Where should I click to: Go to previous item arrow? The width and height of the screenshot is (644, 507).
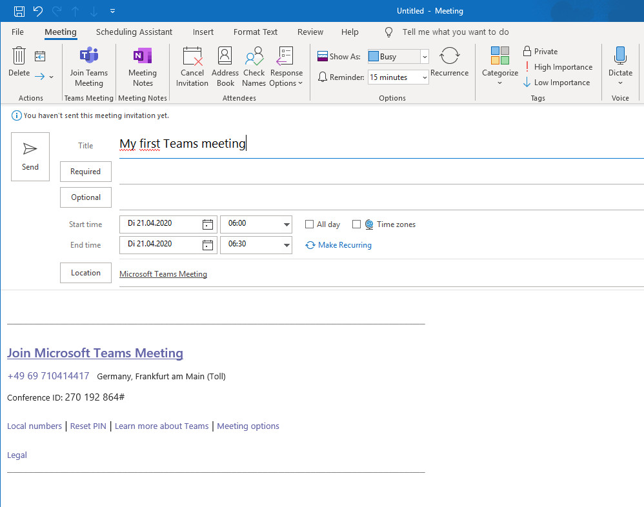(75, 12)
